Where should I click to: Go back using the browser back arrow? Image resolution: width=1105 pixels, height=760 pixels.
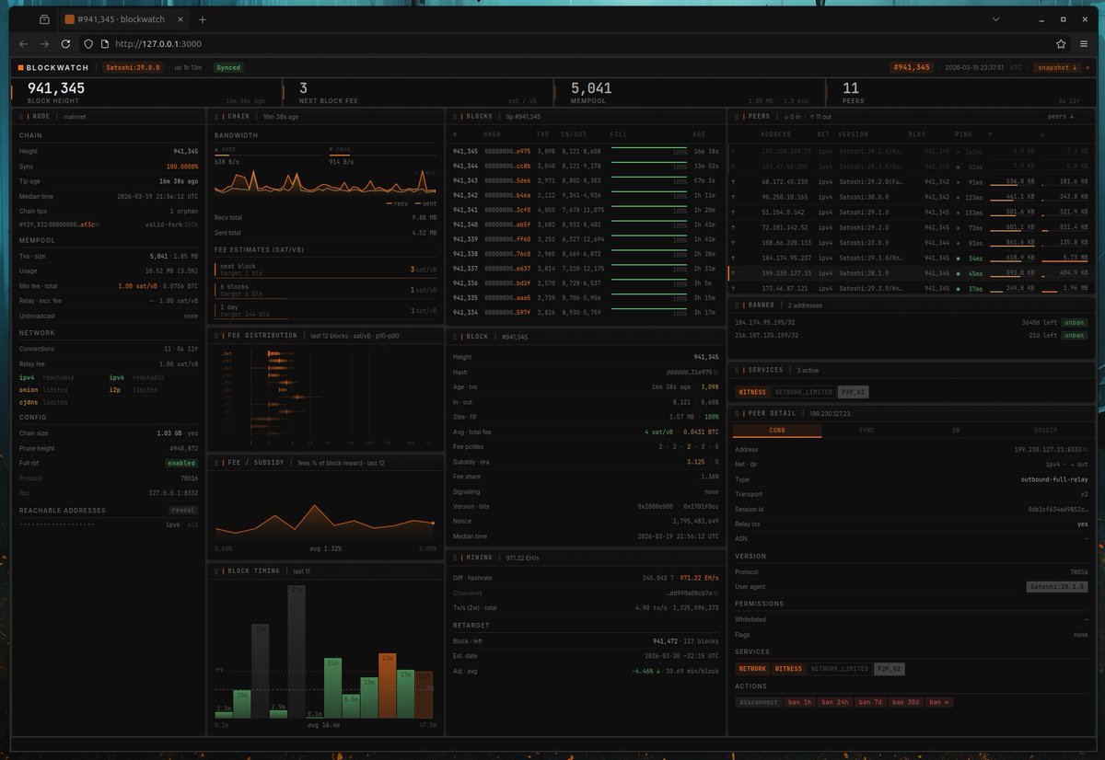pyautogui.click(x=24, y=43)
